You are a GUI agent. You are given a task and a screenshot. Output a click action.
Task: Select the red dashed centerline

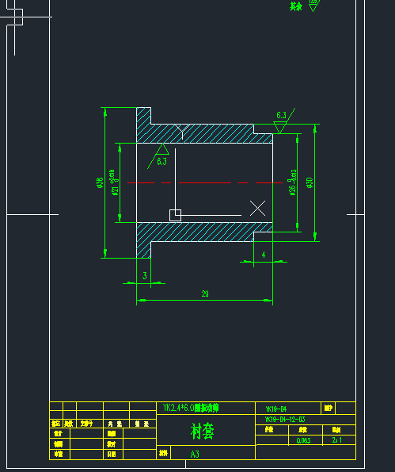(205, 182)
